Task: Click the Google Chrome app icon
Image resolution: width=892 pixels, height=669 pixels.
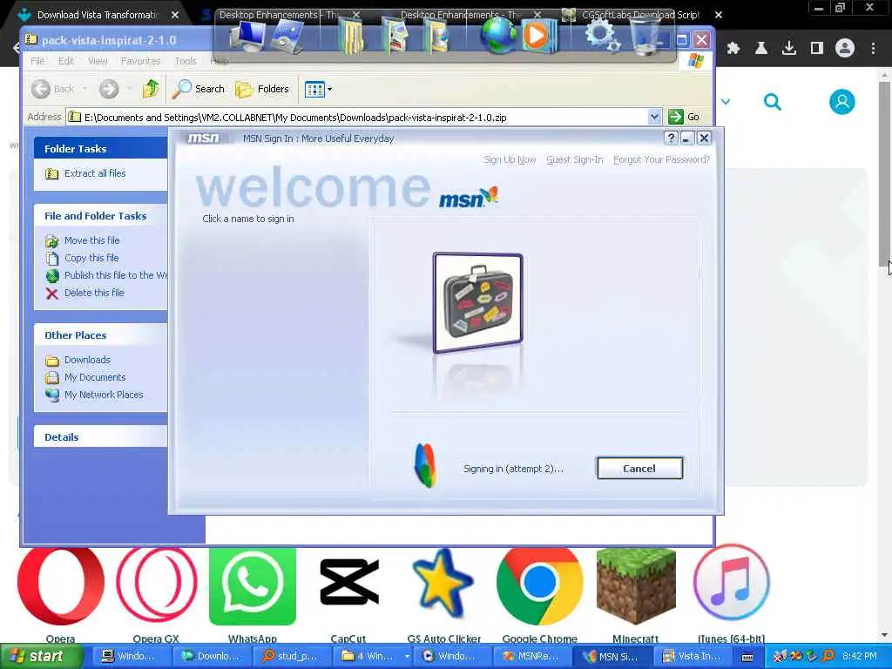Action: point(539,585)
